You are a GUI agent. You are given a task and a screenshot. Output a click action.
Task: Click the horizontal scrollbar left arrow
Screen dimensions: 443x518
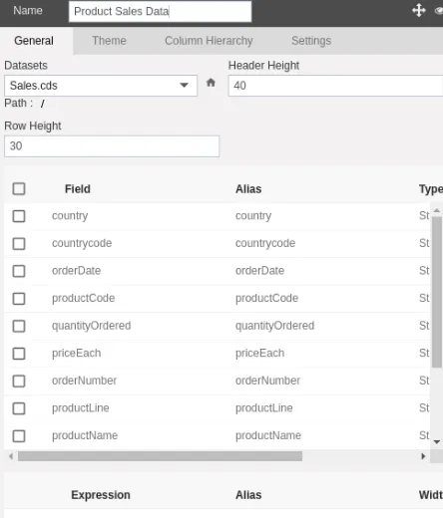coord(11,456)
